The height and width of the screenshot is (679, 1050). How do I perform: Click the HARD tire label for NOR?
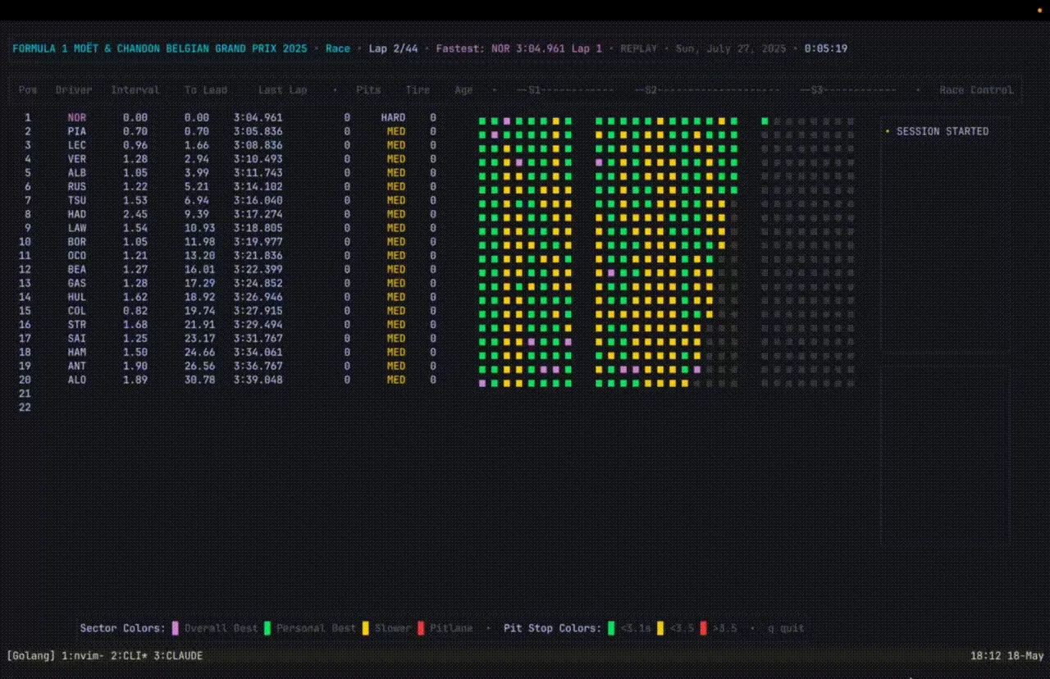pyautogui.click(x=393, y=118)
